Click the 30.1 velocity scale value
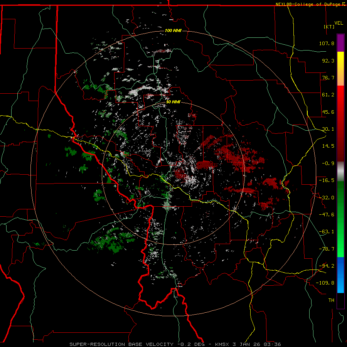The height and width of the screenshot is (347, 347). pos(328,129)
